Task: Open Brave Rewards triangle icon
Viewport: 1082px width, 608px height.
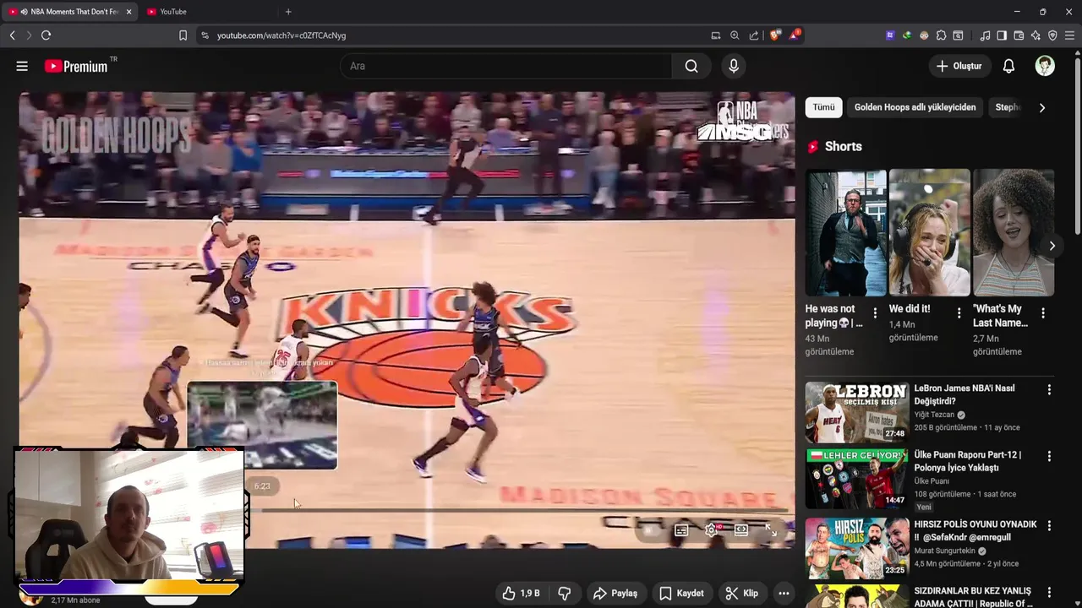Action: click(795, 35)
